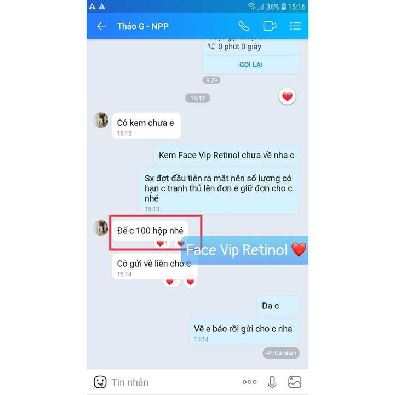The height and width of the screenshot is (395, 395).
Task: Start a voice call with Thảo G
Action: [244, 26]
